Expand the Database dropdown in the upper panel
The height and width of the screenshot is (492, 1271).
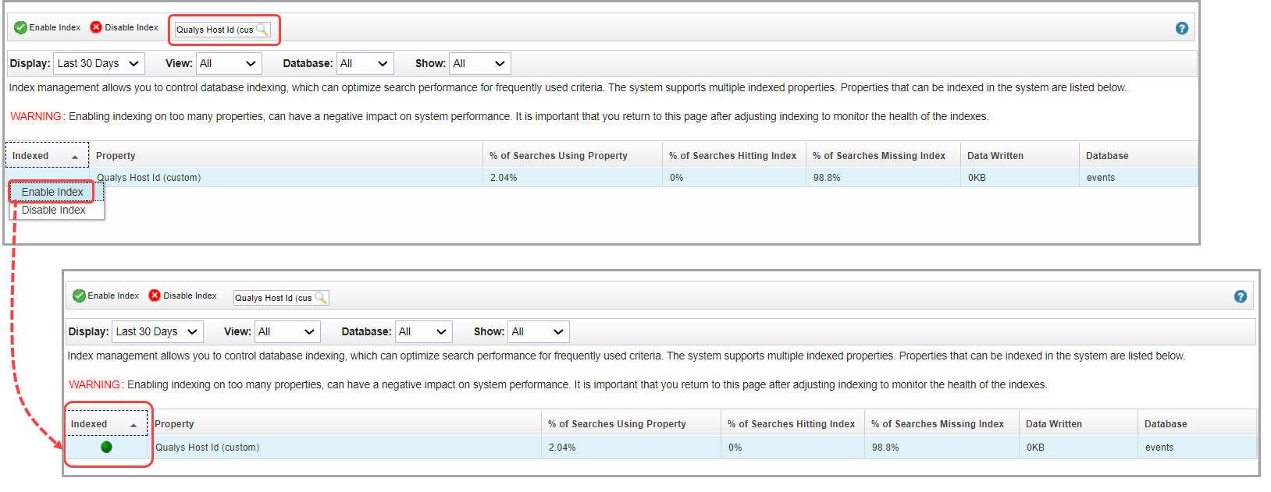(x=365, y=64)
